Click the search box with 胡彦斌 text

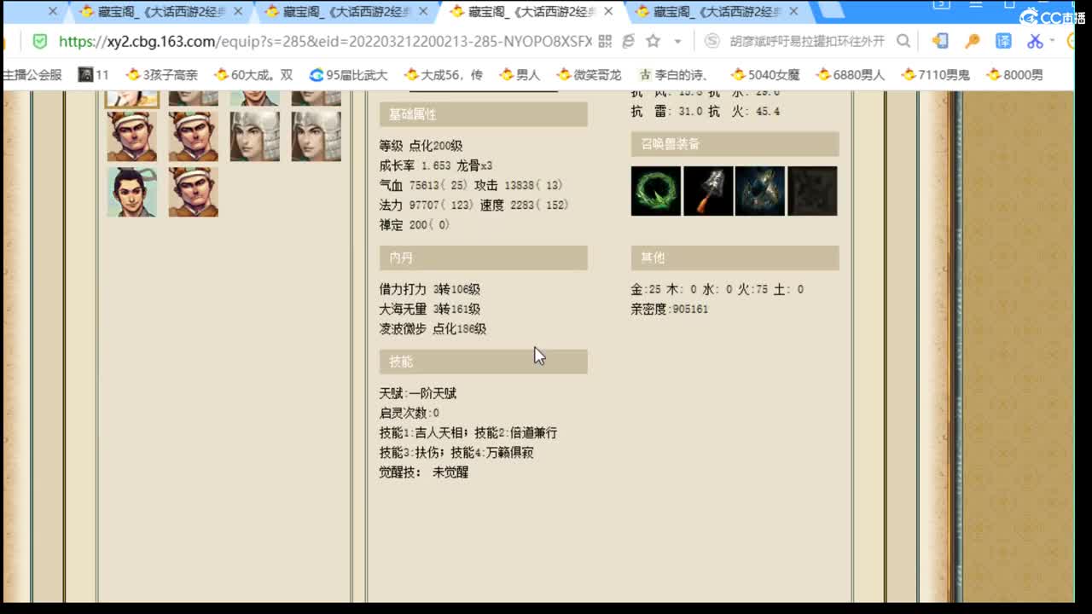[806, 41]
